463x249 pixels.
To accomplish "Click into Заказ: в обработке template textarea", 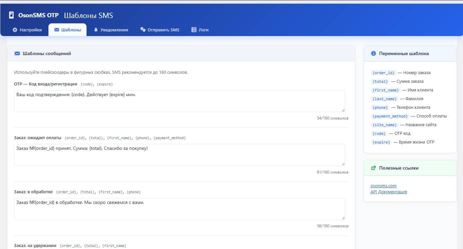I will [x=179, y=209].
